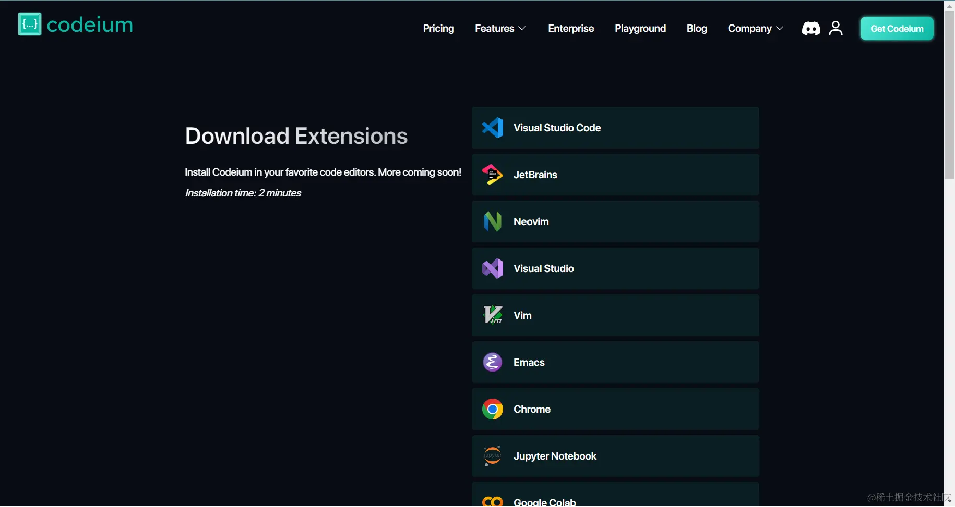Open the Pricing page
This screenshot has width=955, height=507.
[x=438, y=29]
